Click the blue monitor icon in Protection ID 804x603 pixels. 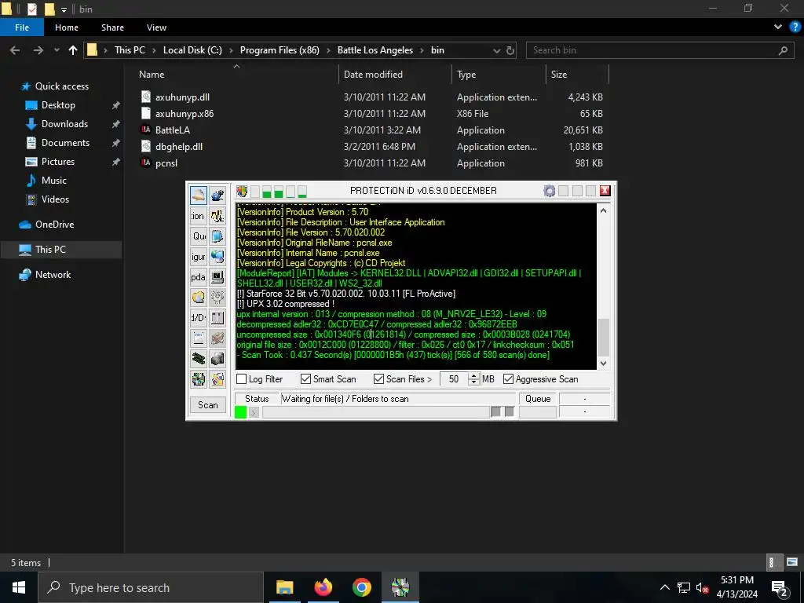tap(217, 236)
